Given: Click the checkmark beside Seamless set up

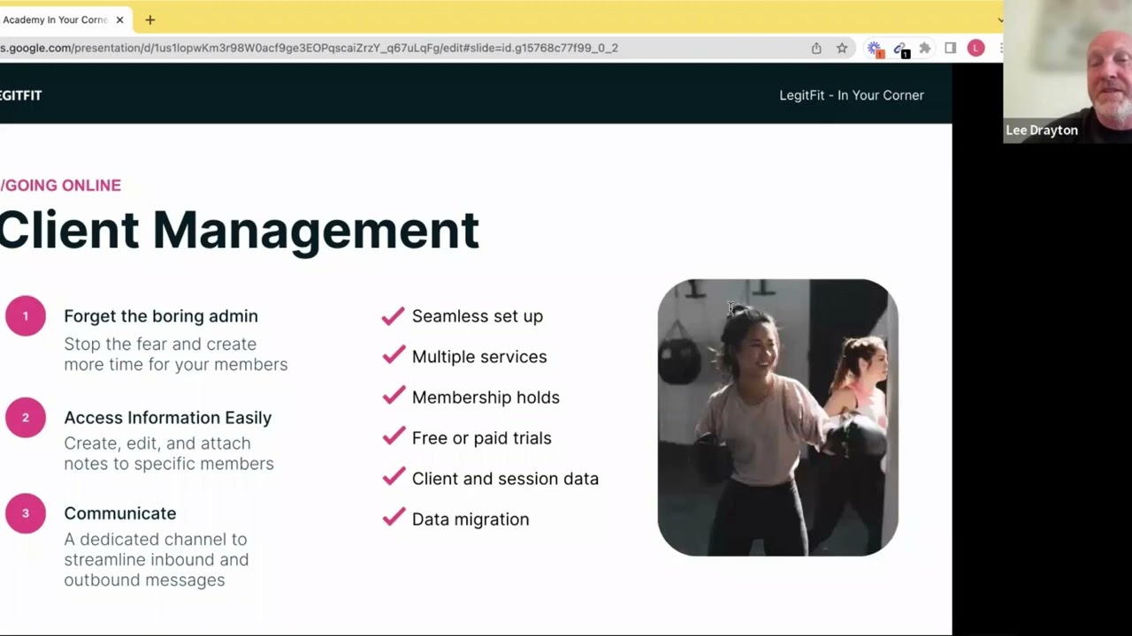Looking at the screenshot, I should point(394,315).
